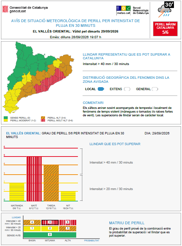Click the 'Emès: dilluns 28/09/2026 19:07 h' line
The height and width of the screenshot is (246, 182).
pos(76,37)
